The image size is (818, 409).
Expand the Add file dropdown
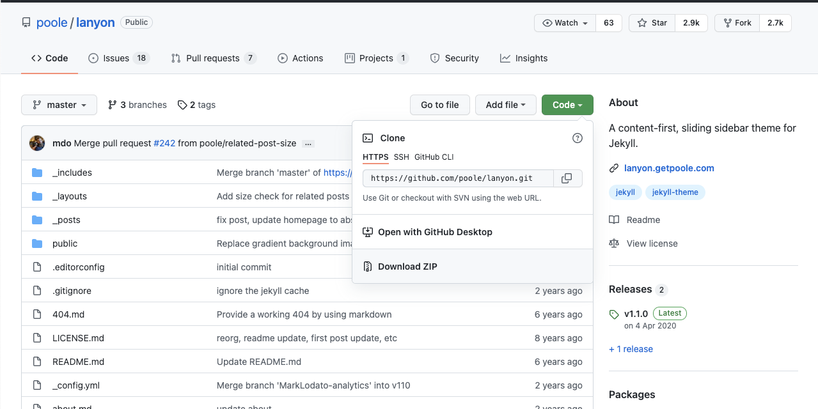click(x=505, y=105)
